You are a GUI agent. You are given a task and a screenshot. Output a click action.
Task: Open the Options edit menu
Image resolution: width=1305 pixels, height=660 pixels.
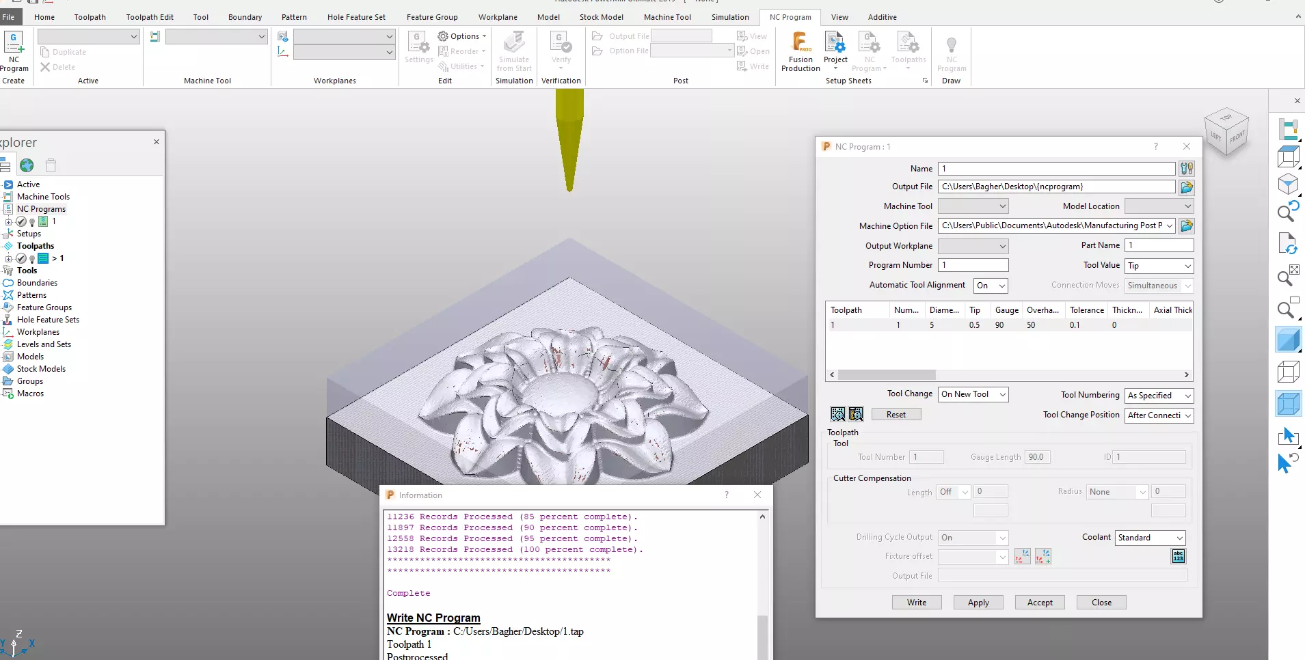coord(462,36)
